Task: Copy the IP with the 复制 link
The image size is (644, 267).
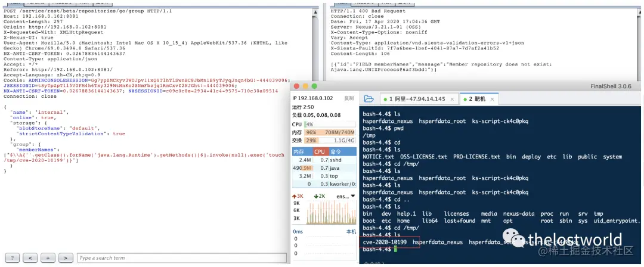Action: point(349,98)
